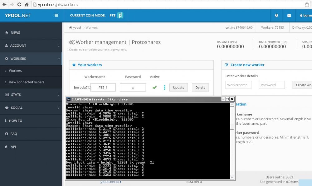Image resolution: width=312 pixels, height=186 pixels.
Task: Collapse the WORKERS sidebar section
Action: pyautogui.click(x=31, y=59)
